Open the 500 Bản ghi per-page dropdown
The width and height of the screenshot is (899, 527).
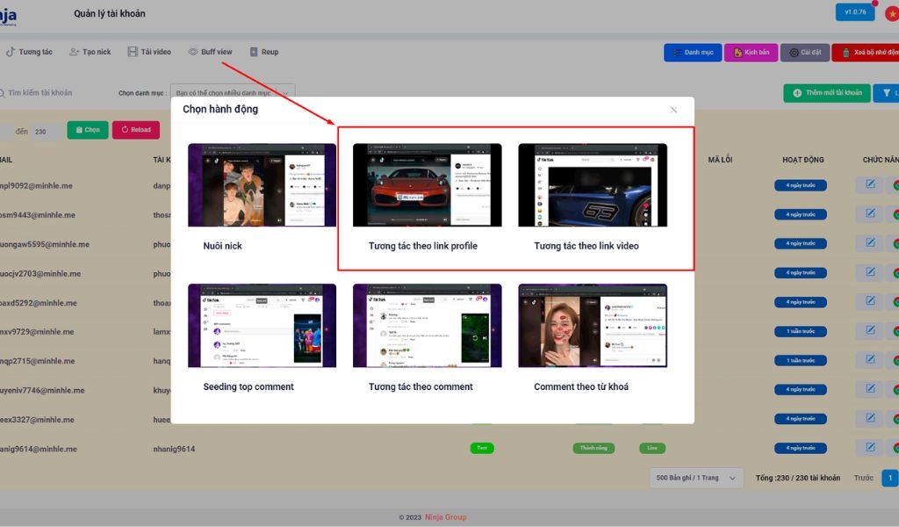pos(695,478)
